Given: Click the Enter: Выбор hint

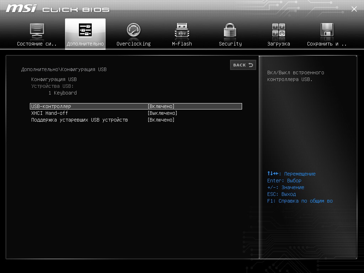Looking at the screenshot, I should (284, 181).
